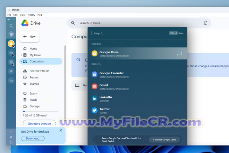
Task: Click the Google Drive icon in Quick Switch
Action: pyautogui.click(x=94, y=53)
